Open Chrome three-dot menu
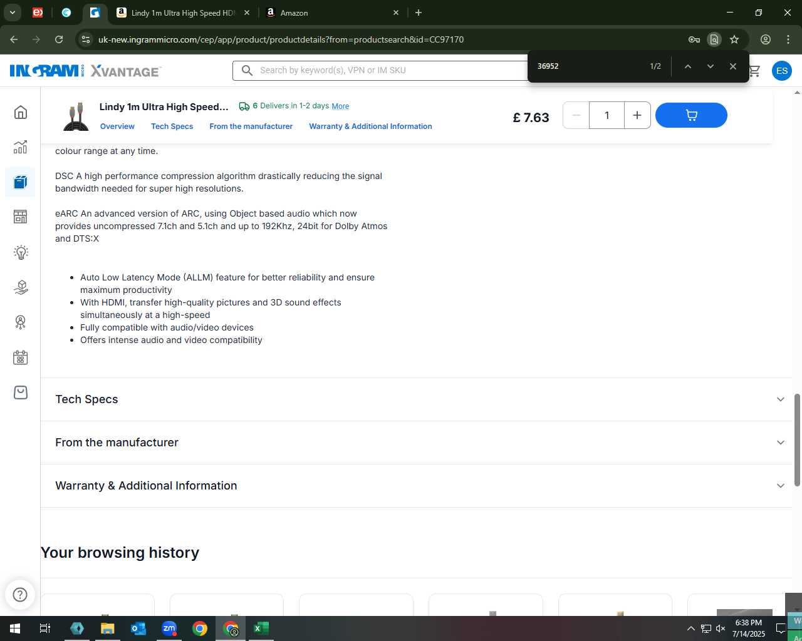The height and width of the screenshot is (641, 802). (788, 39)
